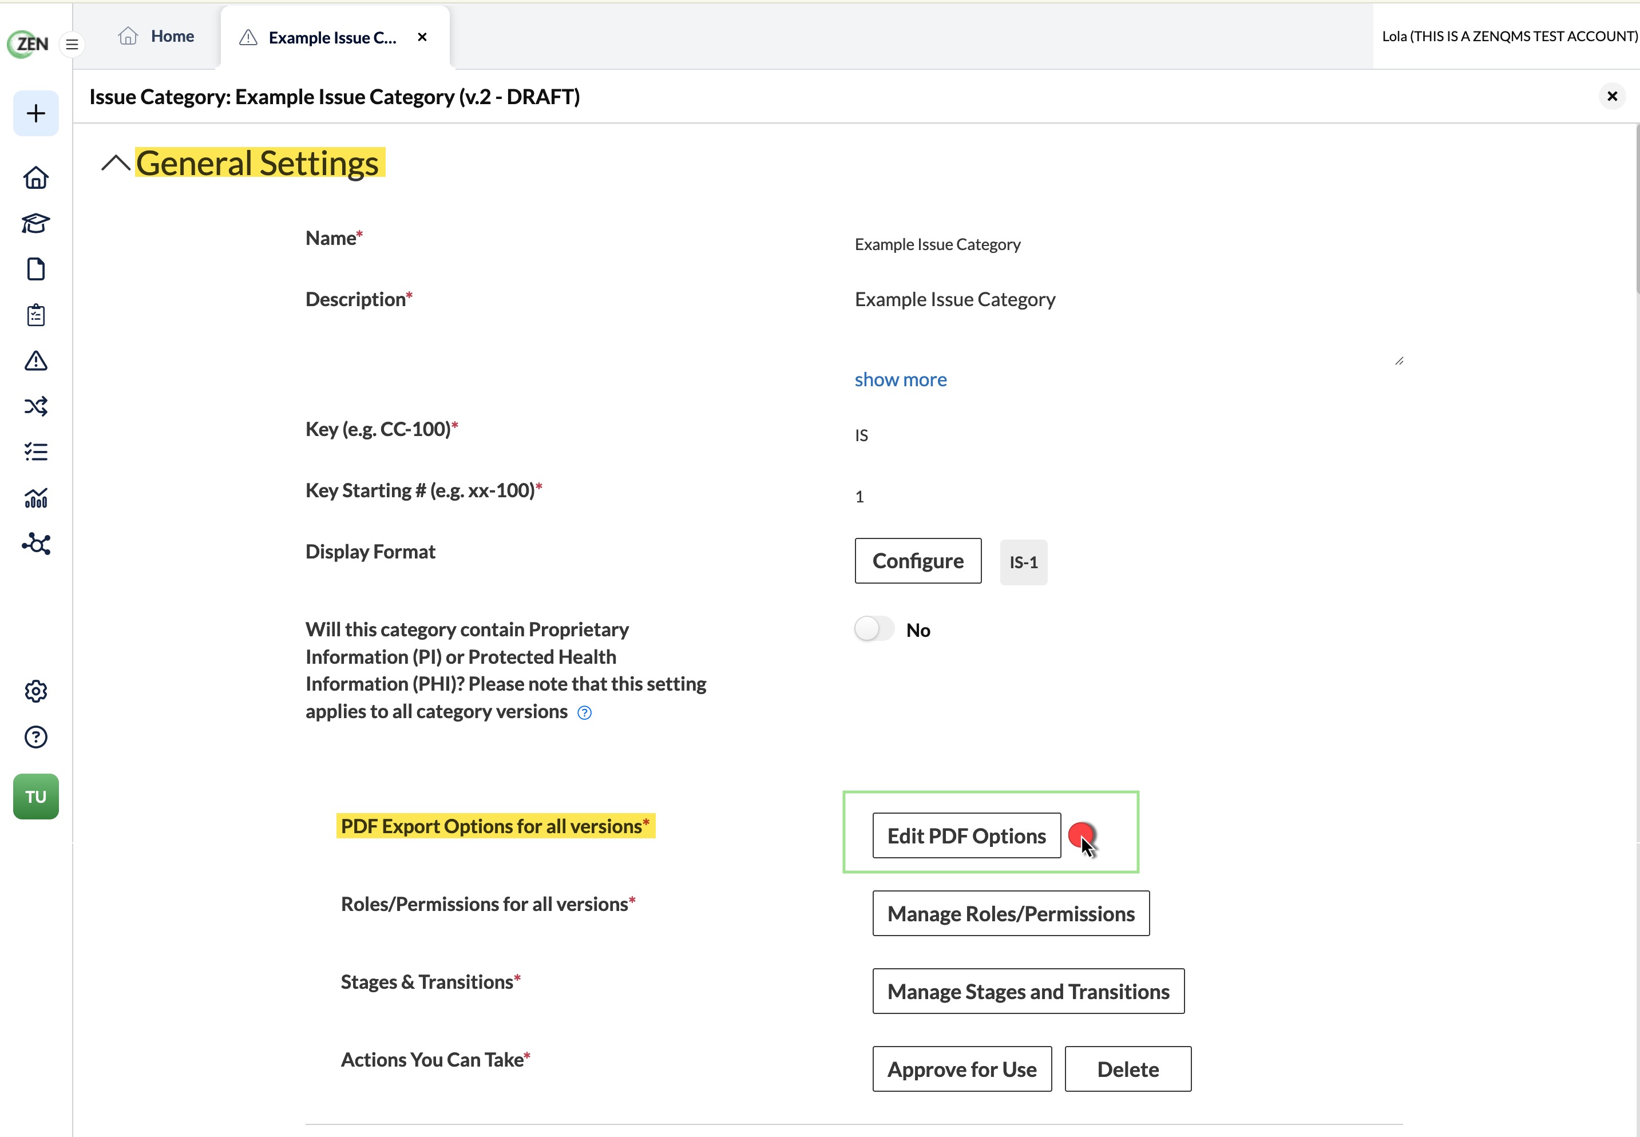Close the Example Issue Category tab

(x=422, y=37)
